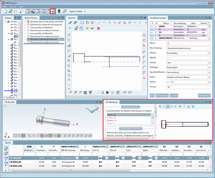Confirm sketch with green checkmark
Screen dimensions: 215x178
pos(92,28)
